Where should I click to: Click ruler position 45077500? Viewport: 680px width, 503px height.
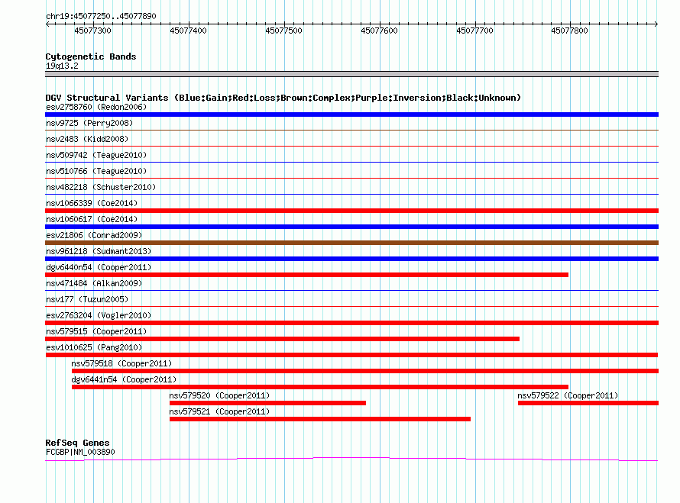[283, 31]
